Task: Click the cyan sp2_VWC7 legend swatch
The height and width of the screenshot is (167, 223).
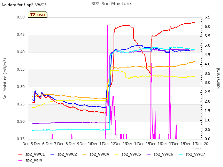Action: click(181, 154)
